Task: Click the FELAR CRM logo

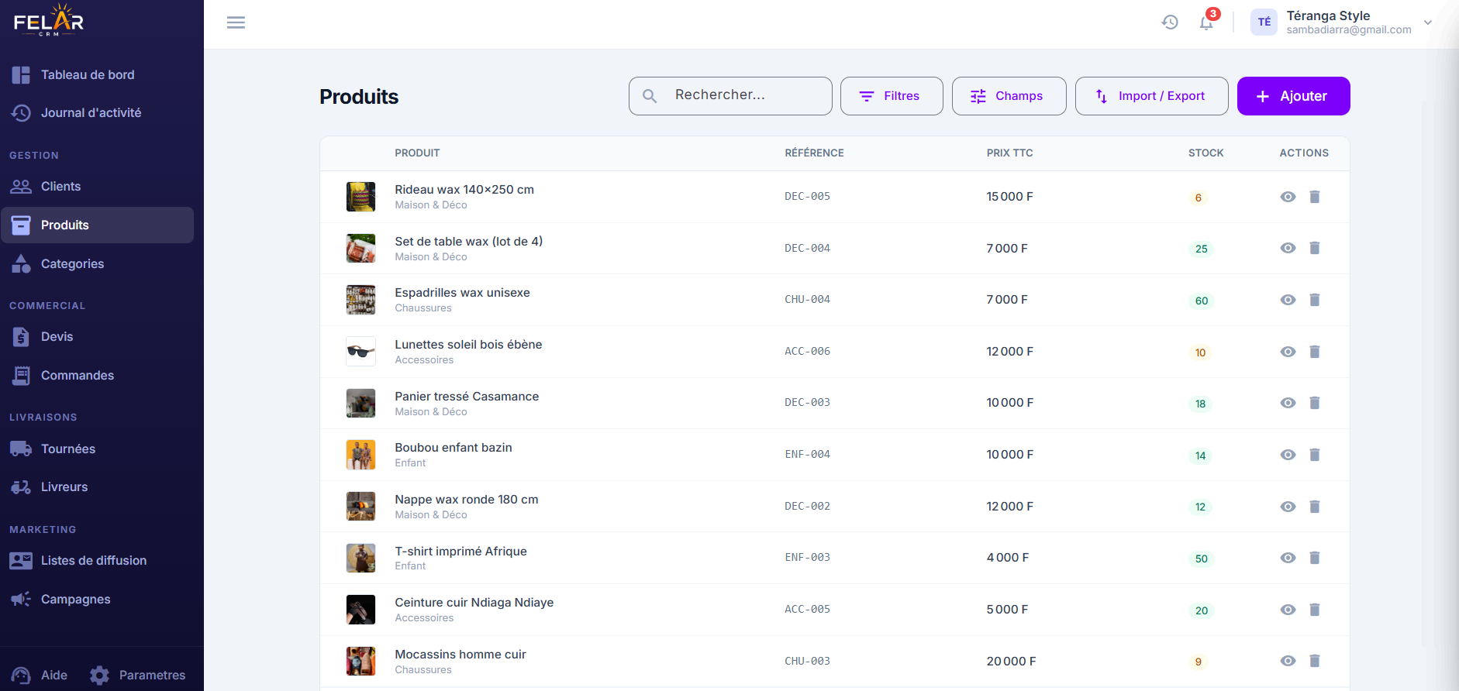Action: (x=49, y=20)
